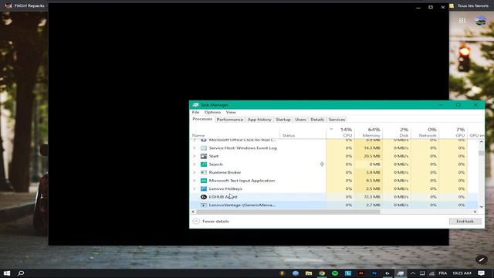Switch to the Users tab
Viewport: 494px width, 278px height.
[x=300, y=120]
